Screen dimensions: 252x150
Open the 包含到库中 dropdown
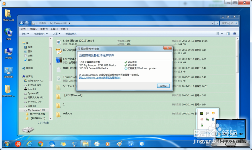coord(41,34)
